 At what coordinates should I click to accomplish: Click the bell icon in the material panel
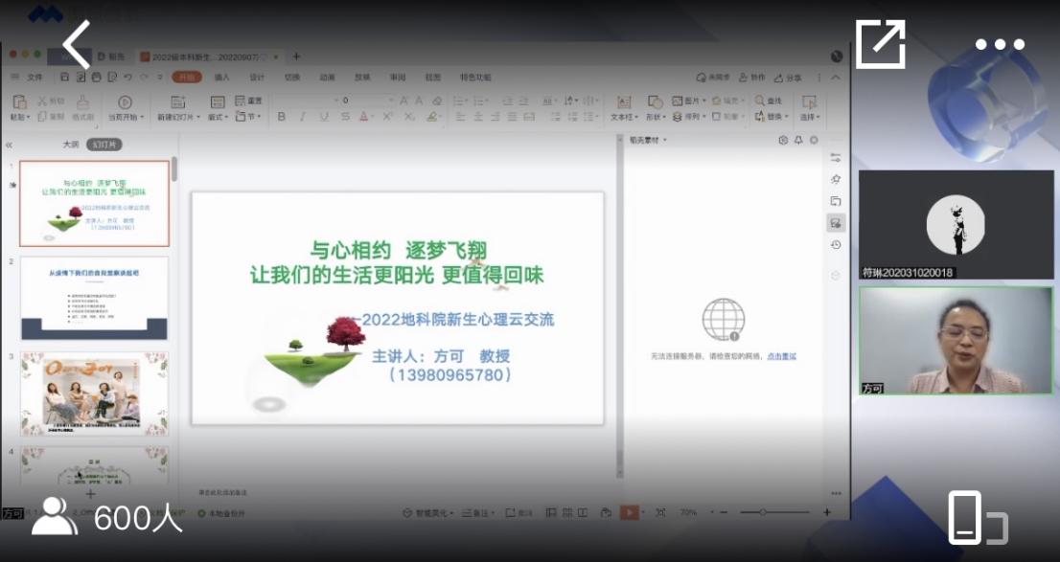798,140
